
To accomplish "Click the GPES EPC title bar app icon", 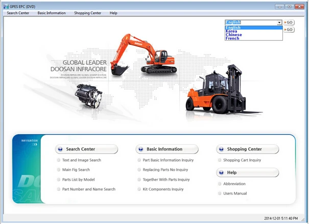I will pos(6,7).
